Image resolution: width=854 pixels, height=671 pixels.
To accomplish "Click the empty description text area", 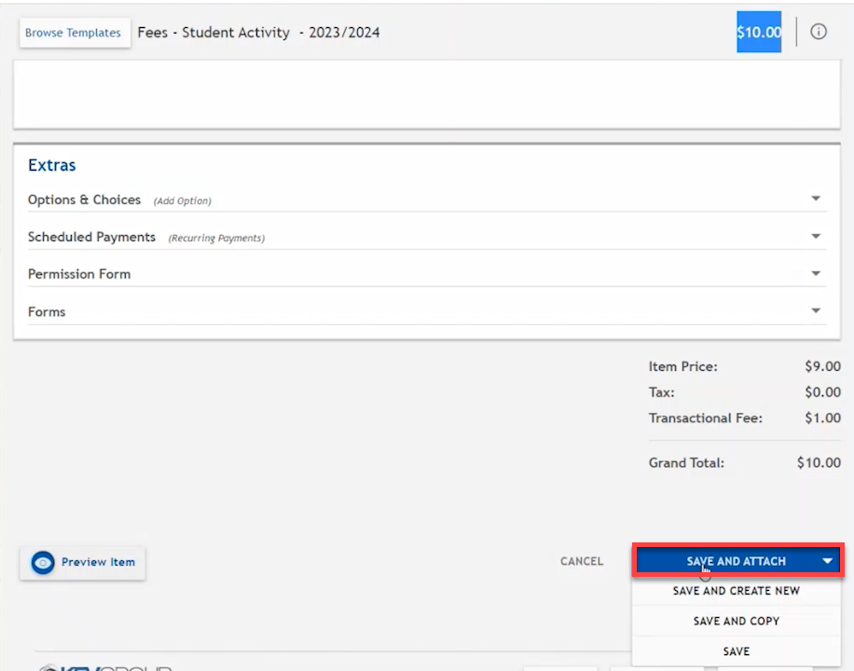I will [x=427, y=95].
